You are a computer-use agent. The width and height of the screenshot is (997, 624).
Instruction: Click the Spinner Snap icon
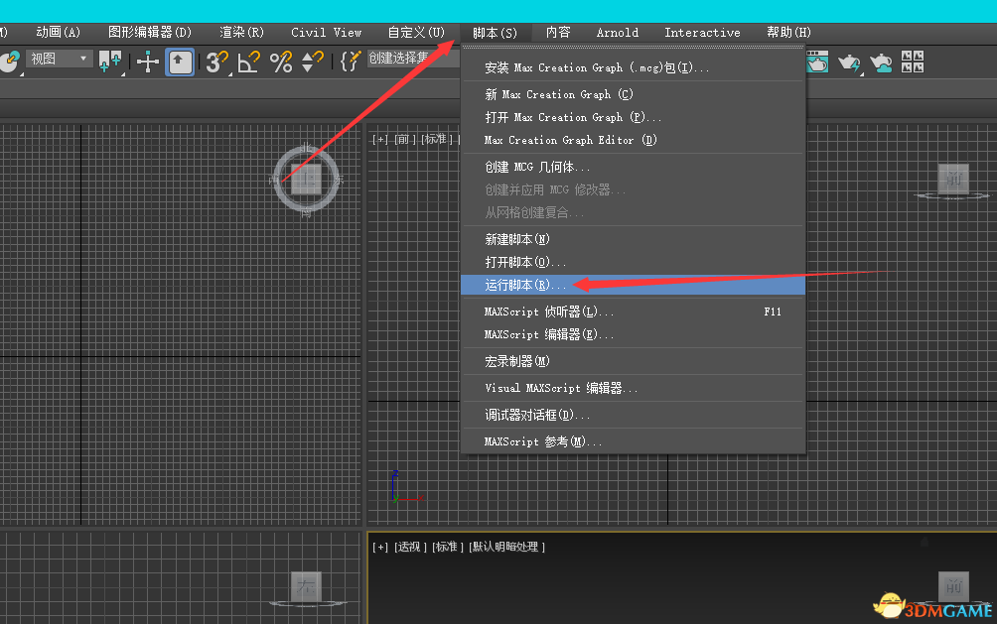[x=313, y=62]
